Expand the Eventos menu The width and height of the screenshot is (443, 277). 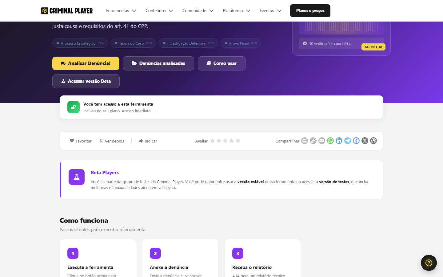click(x=270, y=11)
